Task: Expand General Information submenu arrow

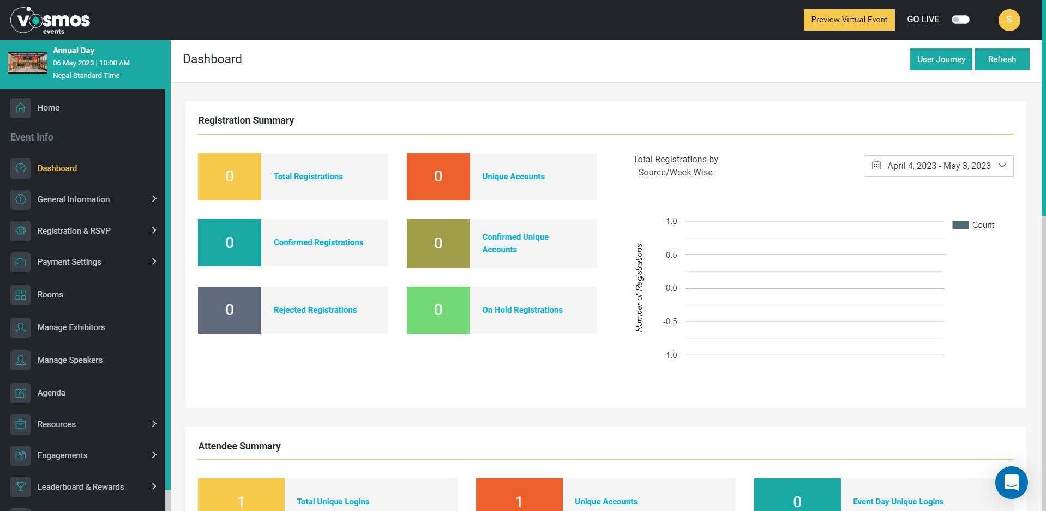Action: pyautogui.click(x=154, y=199)
